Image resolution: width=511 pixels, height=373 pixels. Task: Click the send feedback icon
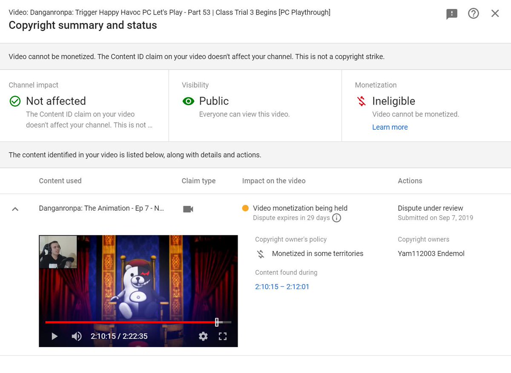point(452,14)
